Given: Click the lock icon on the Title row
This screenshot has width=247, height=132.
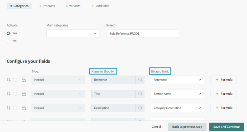Looking at the screenshot, I should (24, 94).
